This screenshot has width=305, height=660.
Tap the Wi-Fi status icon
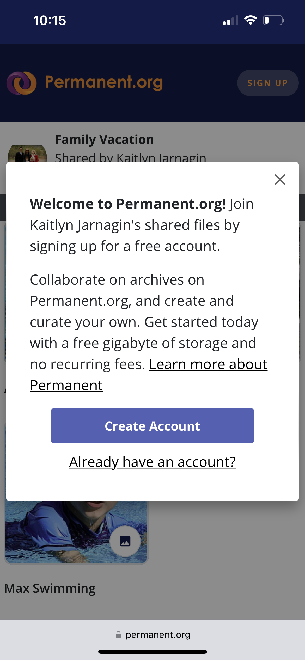coord(251,20)
